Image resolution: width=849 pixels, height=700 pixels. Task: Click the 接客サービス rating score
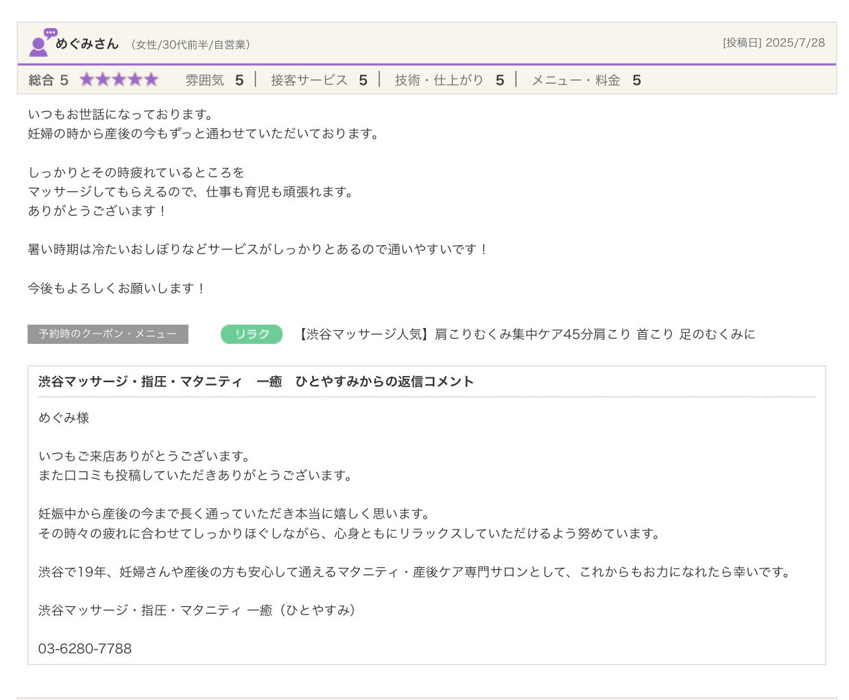[x=363, y=80]
